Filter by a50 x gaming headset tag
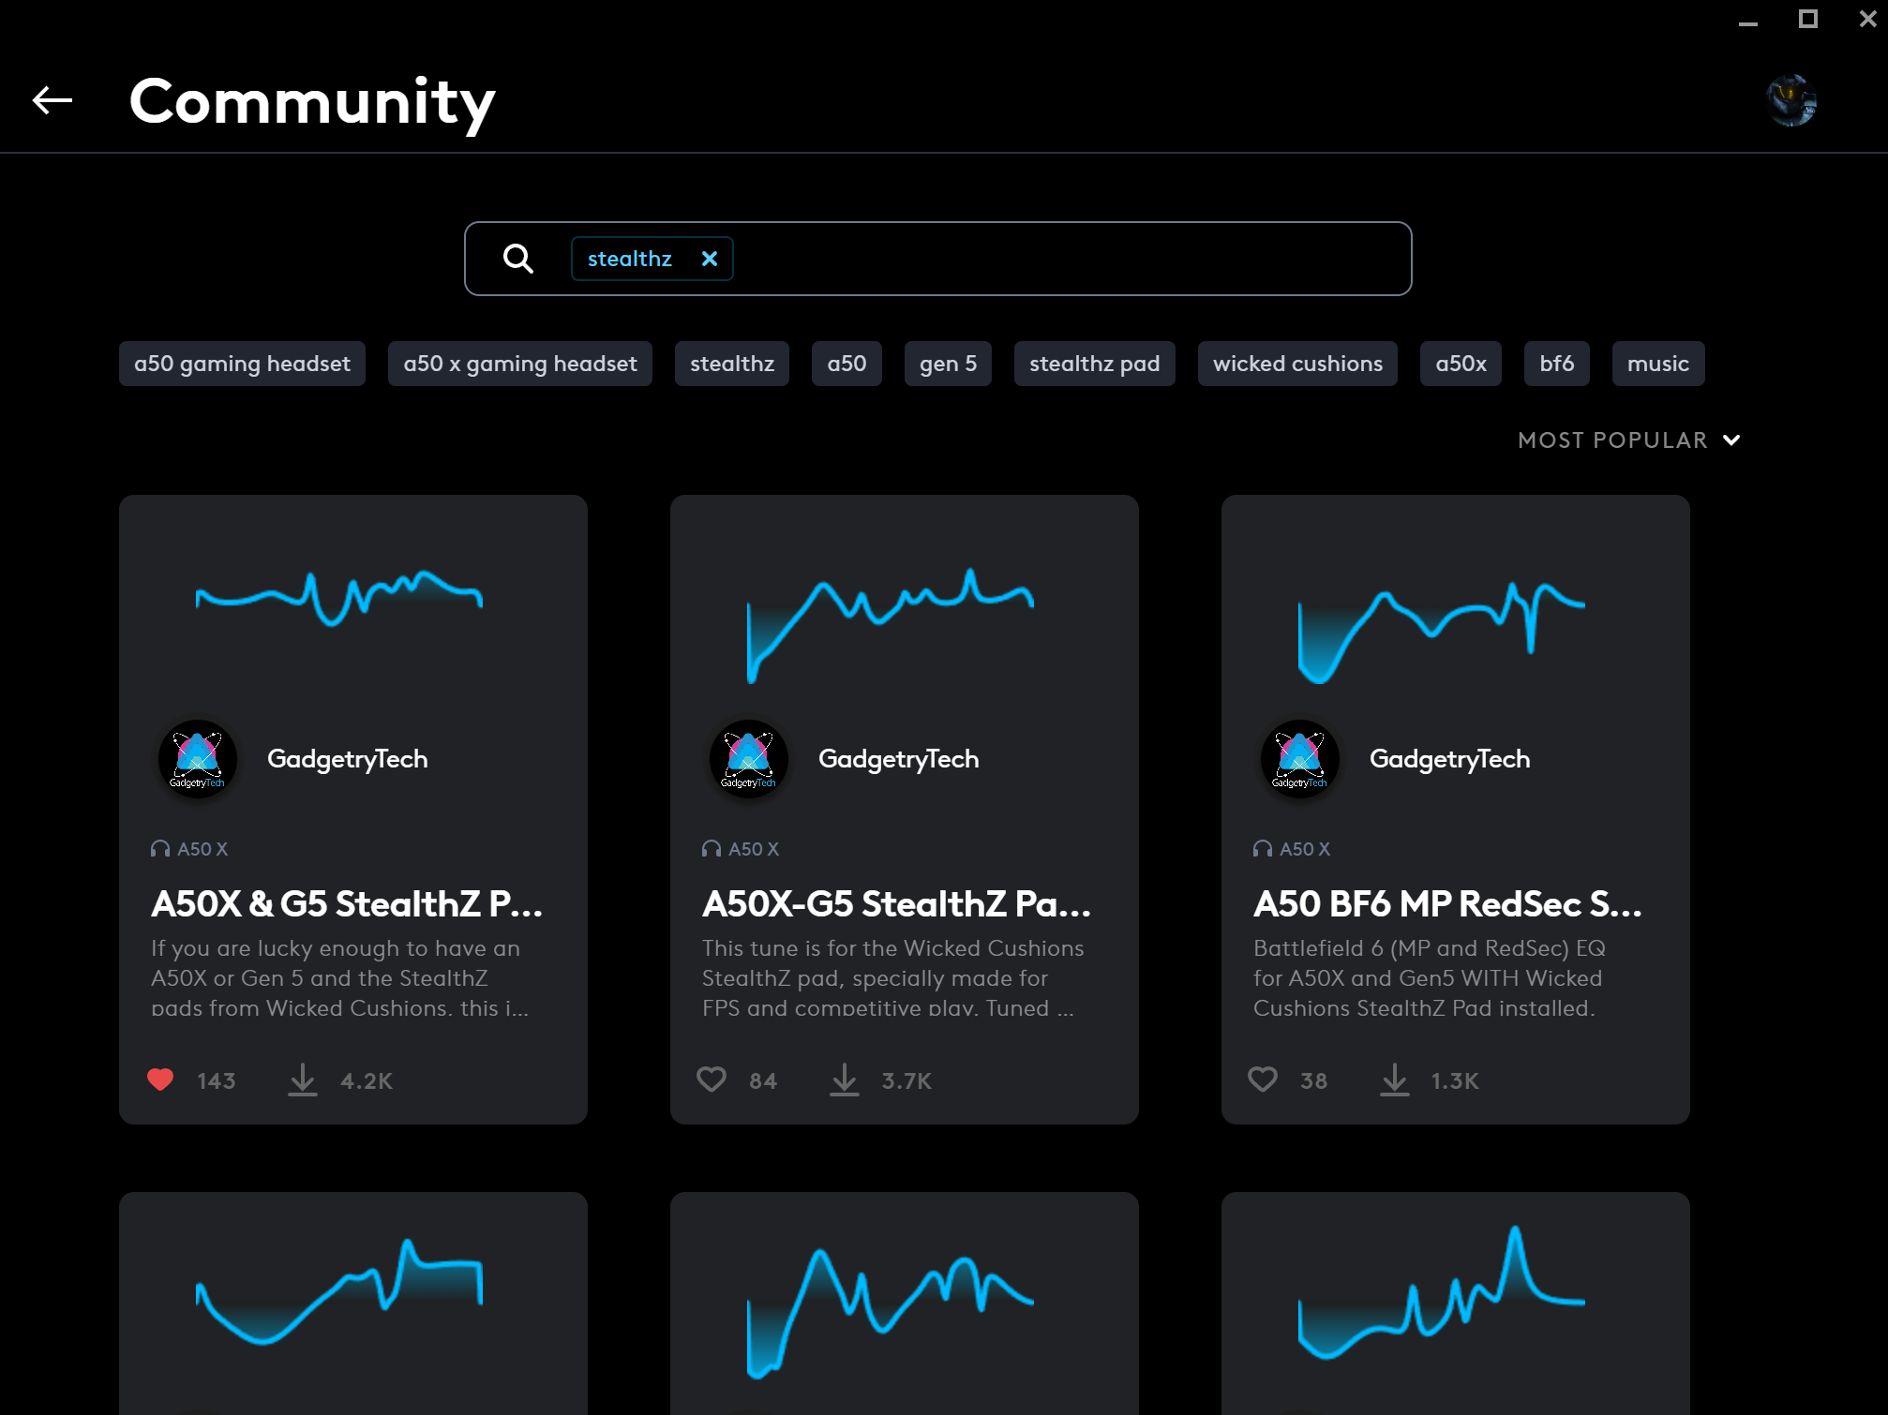Screen dimensions: 1888x1415 [520, 364]
